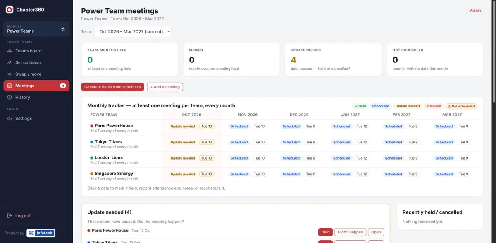Open Swap / move section
Viewport: 496px width, 243px height.
coord(36,74)
